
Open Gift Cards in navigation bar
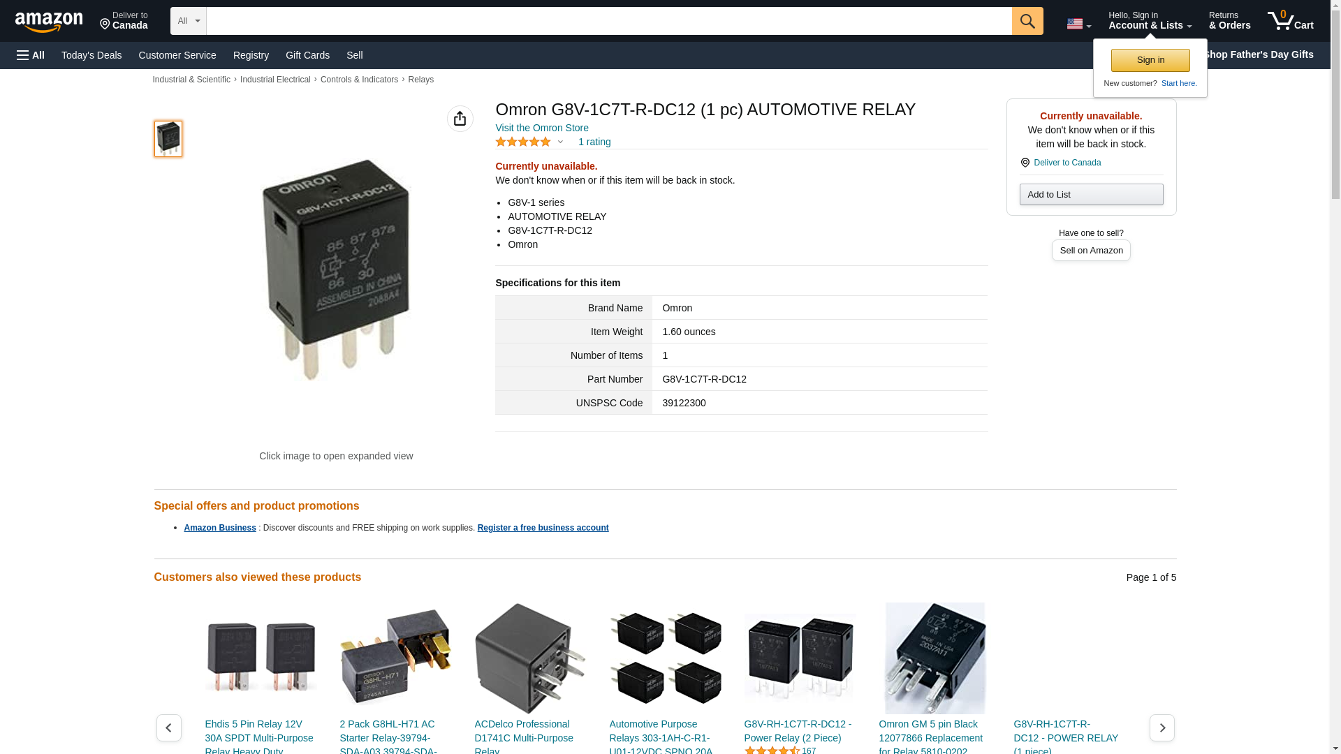tap(307, 55)
